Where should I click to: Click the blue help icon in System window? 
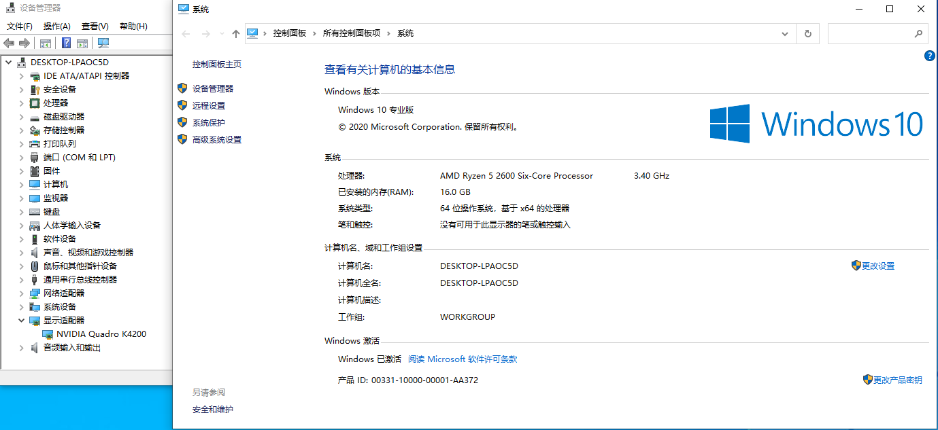pyautogui.click(x=930, y=56)
